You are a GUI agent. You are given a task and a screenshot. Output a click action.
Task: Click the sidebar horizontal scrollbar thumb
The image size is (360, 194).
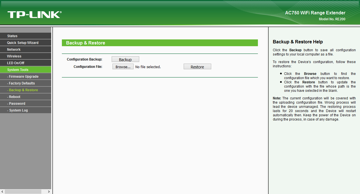point(23,191)
